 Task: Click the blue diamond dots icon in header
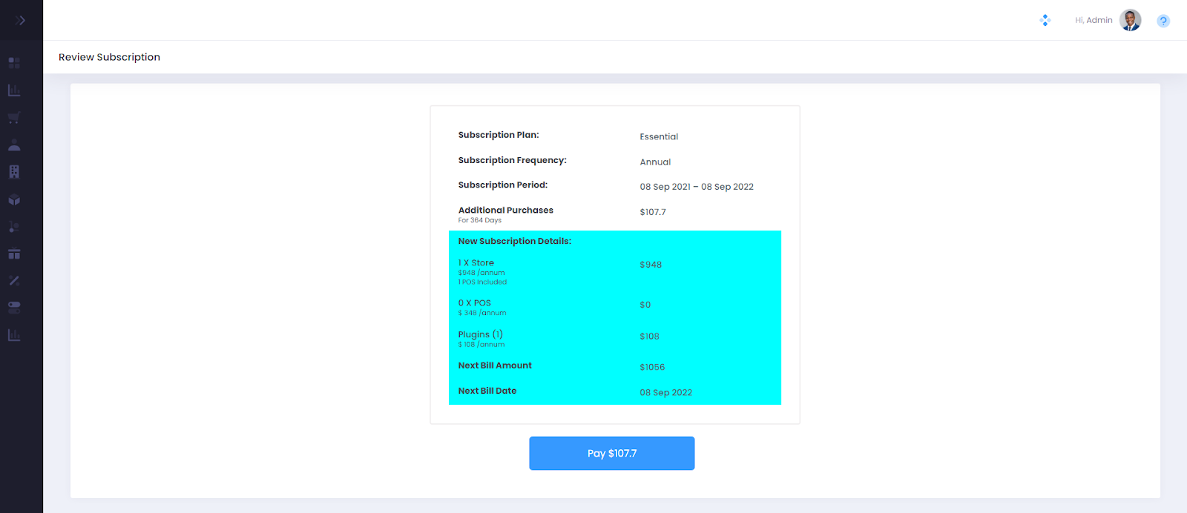coord(1045,21)
